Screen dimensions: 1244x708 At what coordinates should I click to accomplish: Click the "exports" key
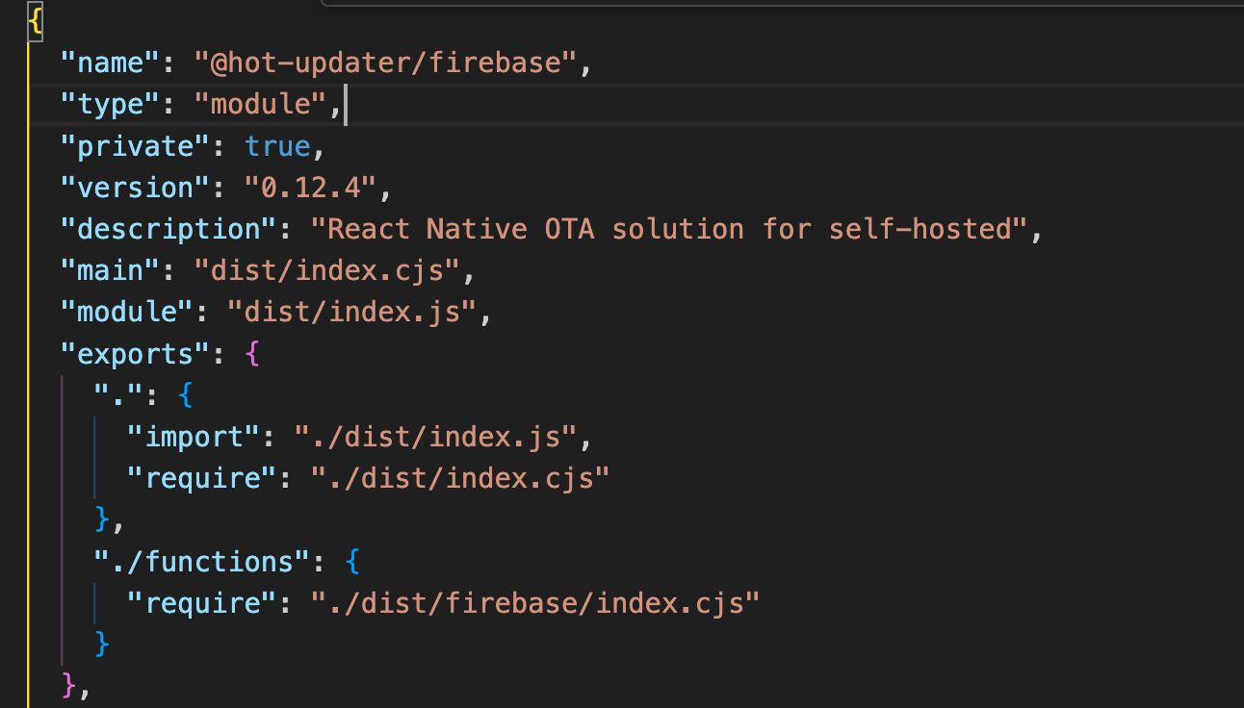point(135,353)
